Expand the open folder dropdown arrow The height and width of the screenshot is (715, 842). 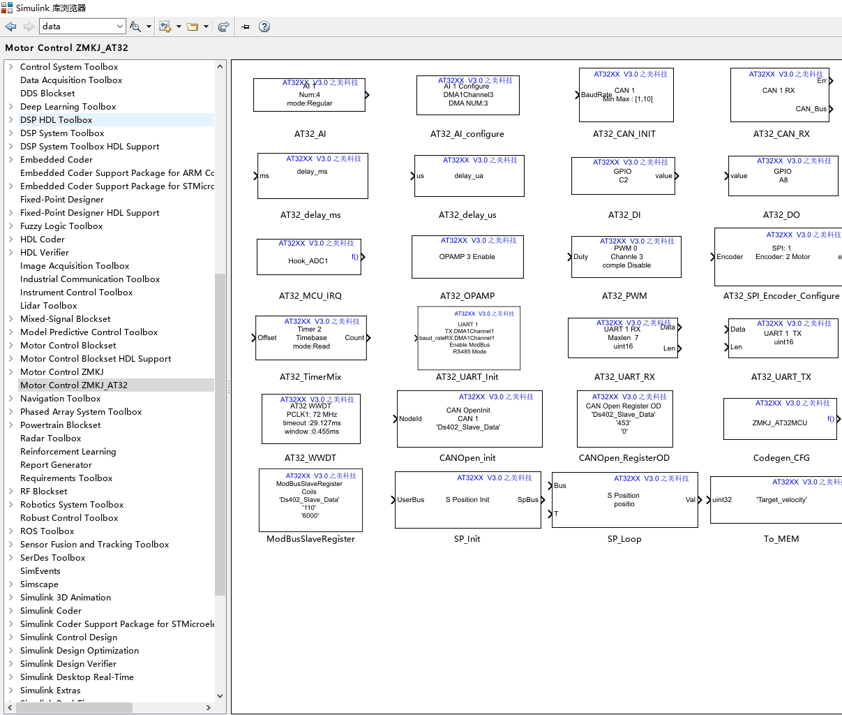click(206, 27)
